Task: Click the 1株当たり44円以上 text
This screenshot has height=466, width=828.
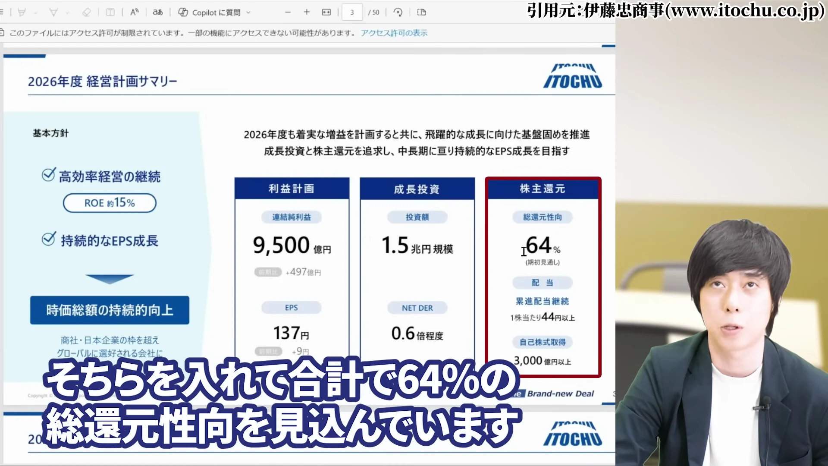Action: [x=543, y=318]
